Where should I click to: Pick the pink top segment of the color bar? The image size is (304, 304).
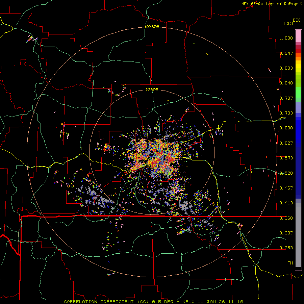pyautogui.click(x=298, y=36)
